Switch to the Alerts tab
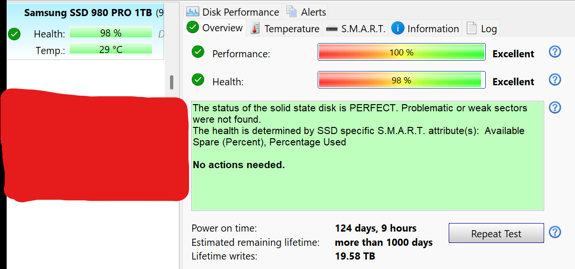This screenshot has height=269, width=575. point(306,12)
